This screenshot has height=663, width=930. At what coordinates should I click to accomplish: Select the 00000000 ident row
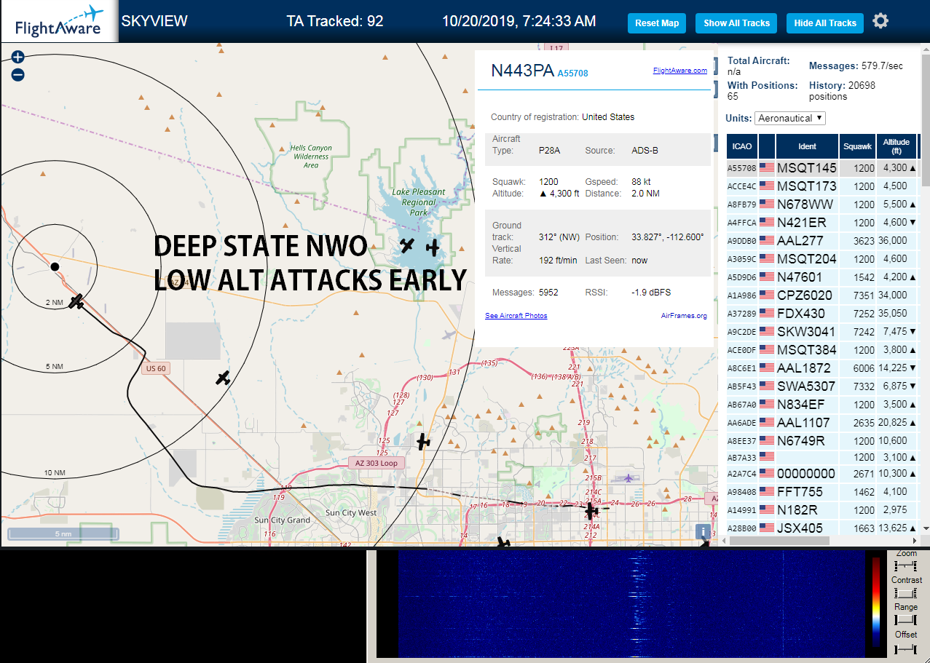pos(822,473)
